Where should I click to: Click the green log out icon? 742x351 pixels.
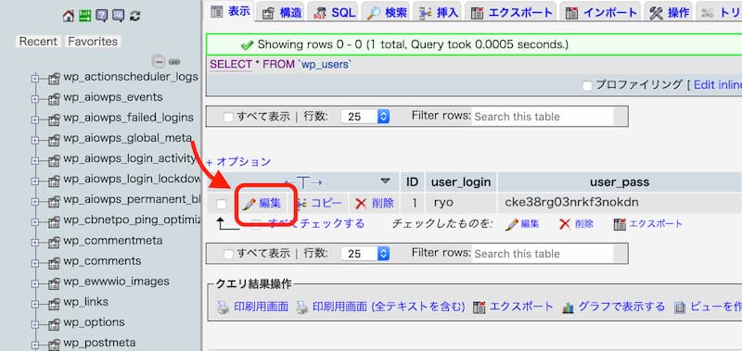click(84, 16)
